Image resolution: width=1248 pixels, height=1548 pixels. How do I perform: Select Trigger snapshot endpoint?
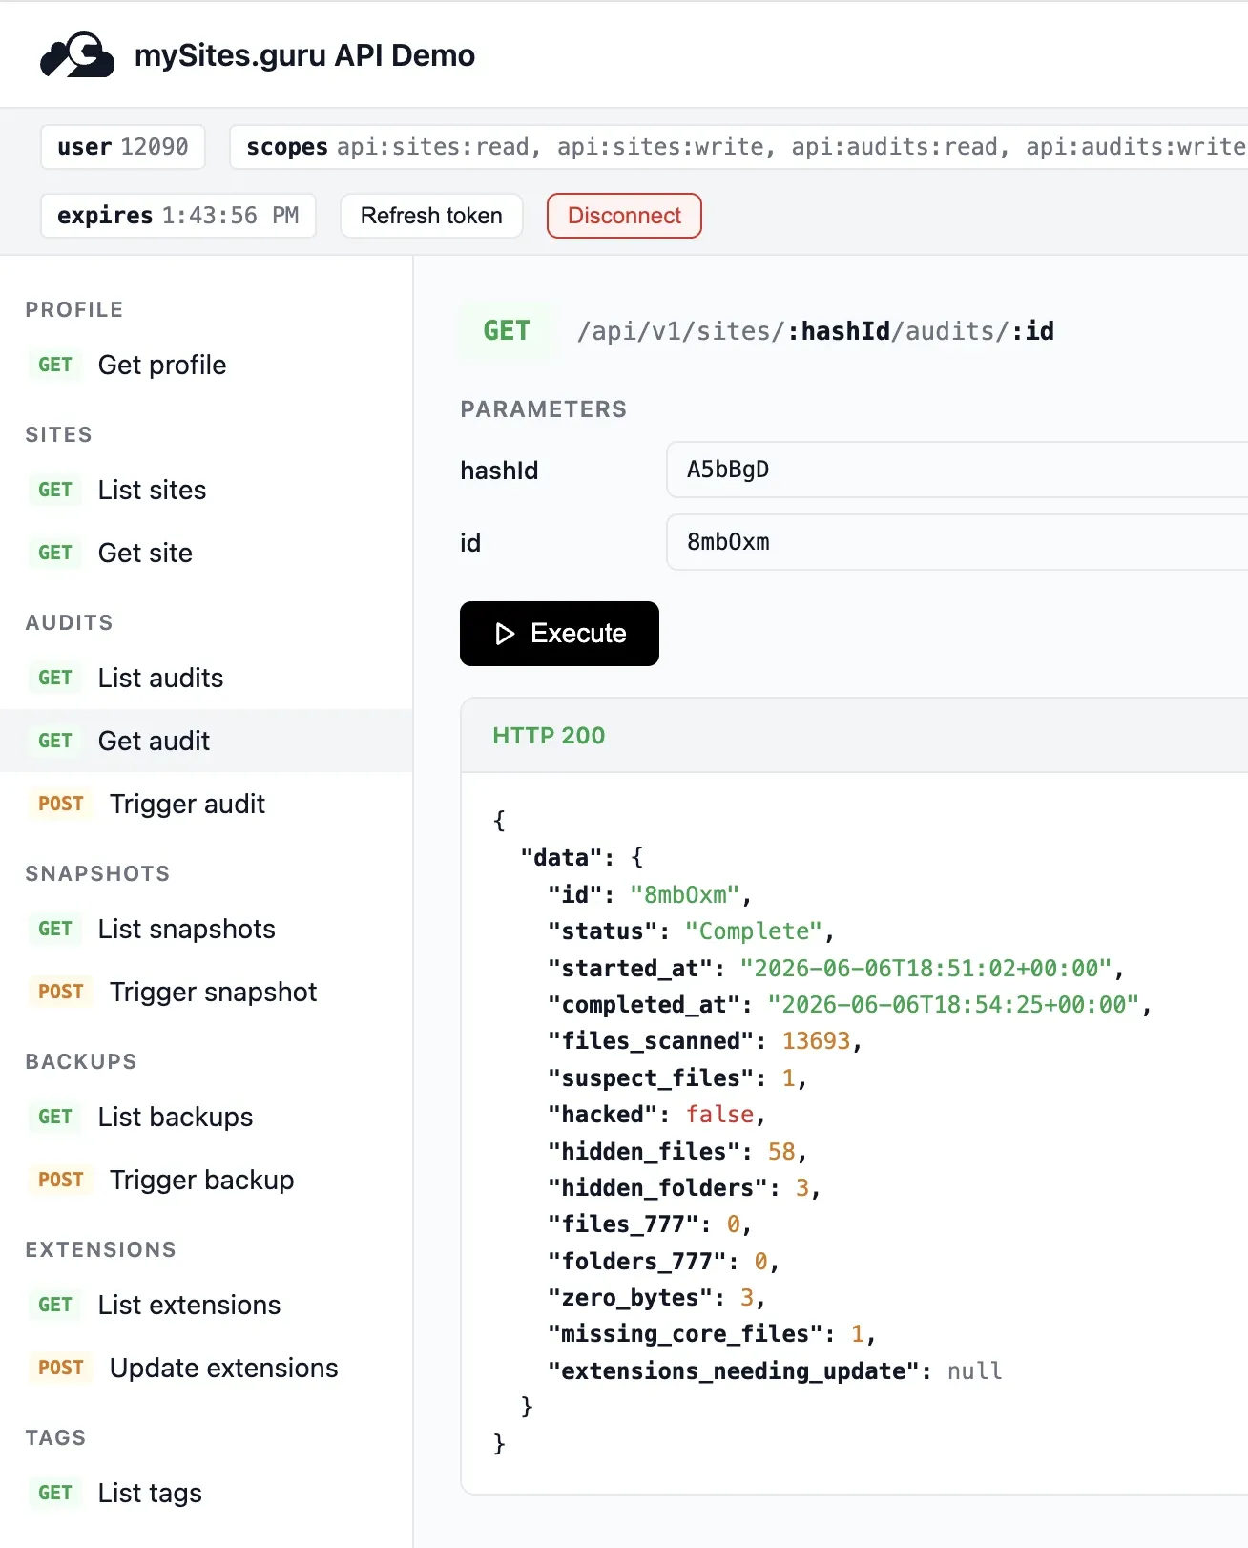pyautogui.click(x=206, y=992)
